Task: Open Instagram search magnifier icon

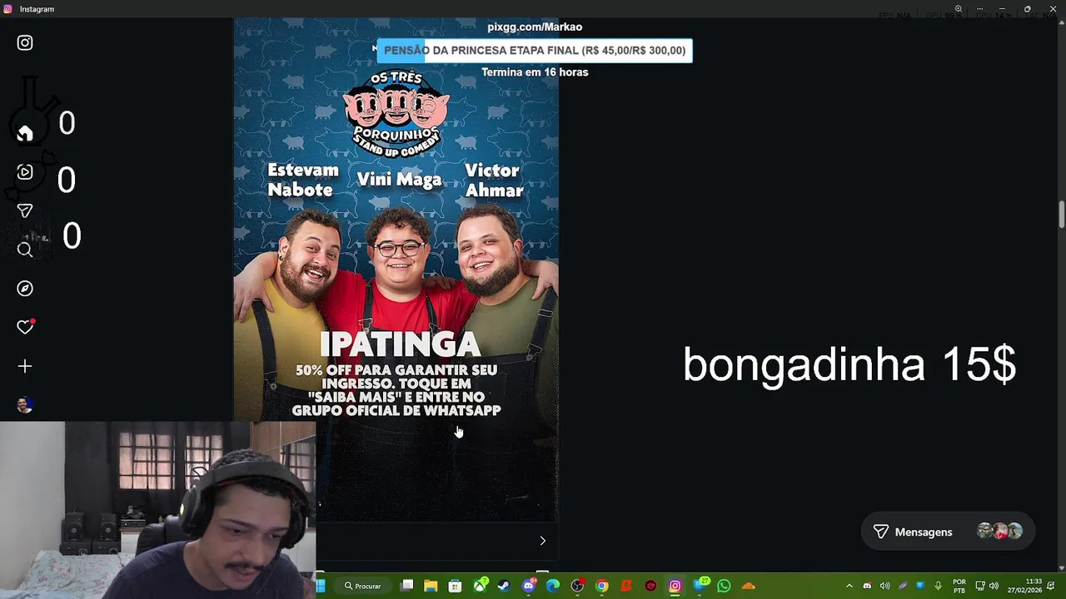Action: (25, 250)
